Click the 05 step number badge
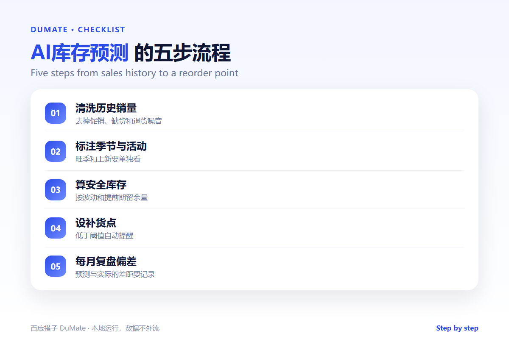Image resolution: width=509 pixels, height=339 pixels. pos(56,266)
